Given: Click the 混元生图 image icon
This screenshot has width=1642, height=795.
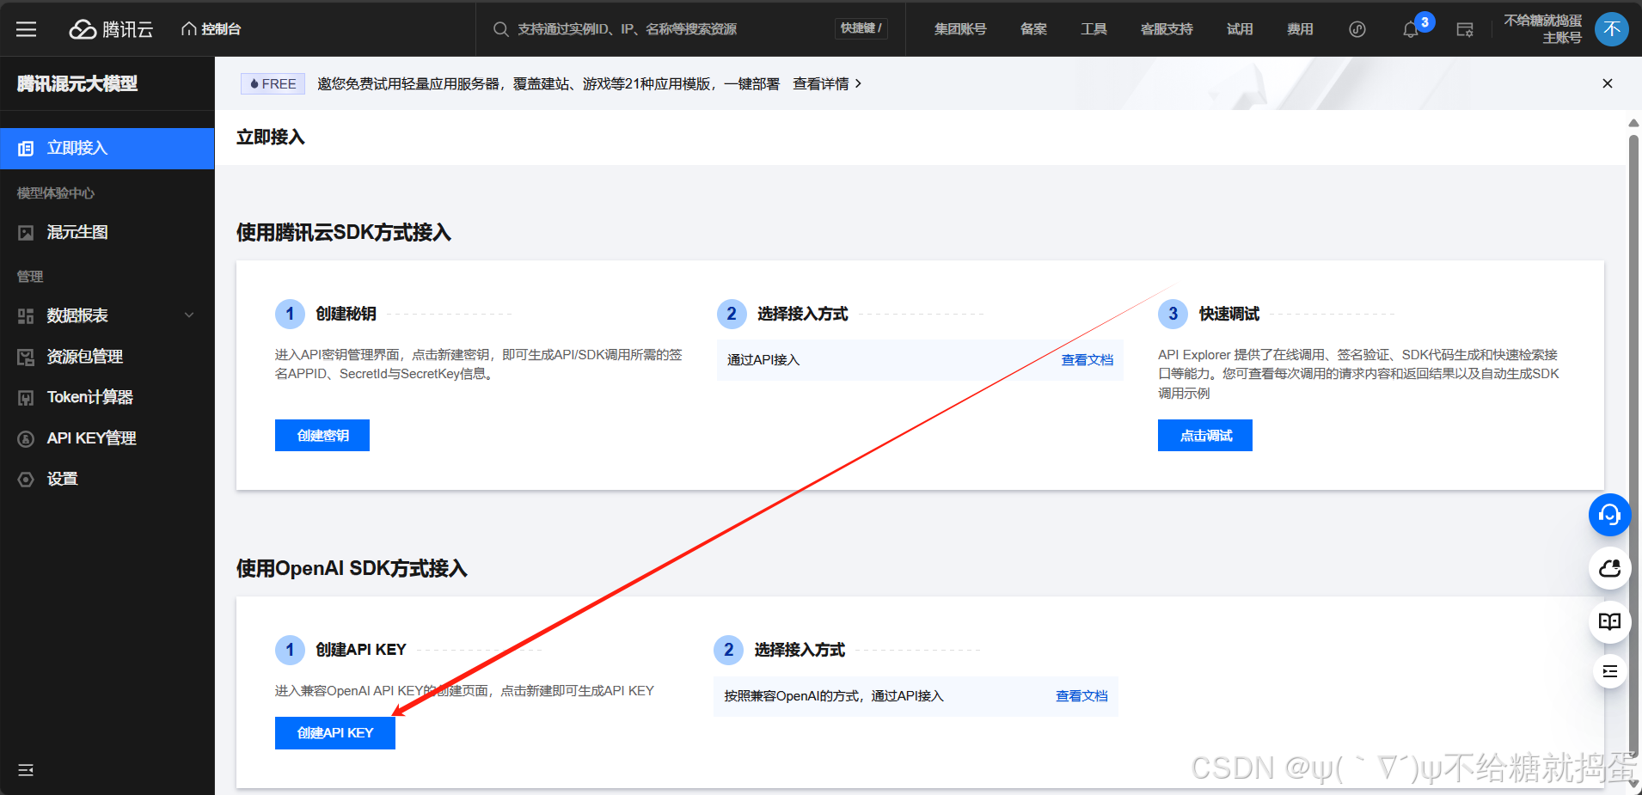Looking at the screenshot, I should (x=26, y=233).
